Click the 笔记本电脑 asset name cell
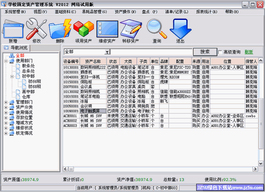Screen dimensions: 265x192 pos(93,97)
